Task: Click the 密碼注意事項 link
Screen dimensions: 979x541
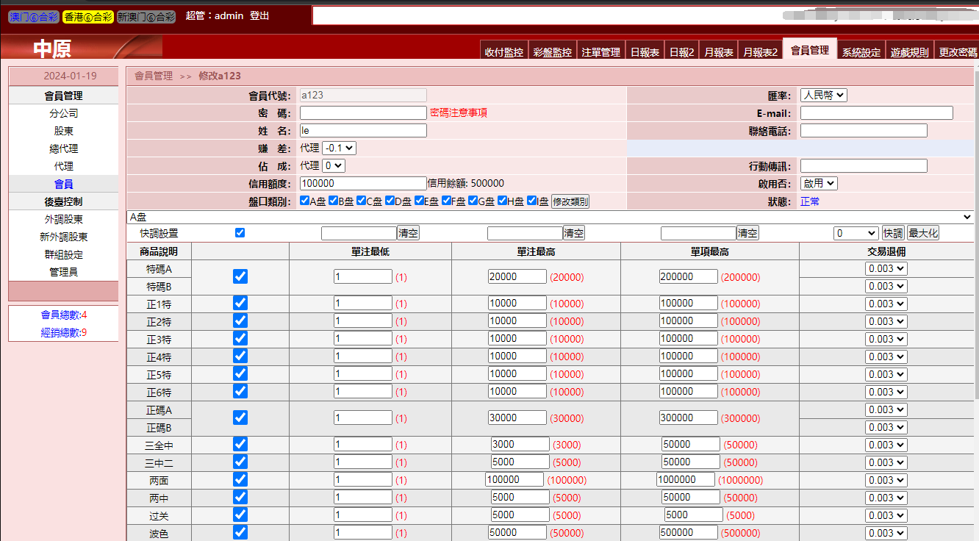Action: pyautogui.click(x=458, y=112)
